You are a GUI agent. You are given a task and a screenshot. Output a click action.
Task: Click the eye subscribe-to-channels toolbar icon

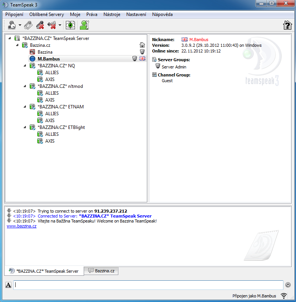[x=70, y=25]
